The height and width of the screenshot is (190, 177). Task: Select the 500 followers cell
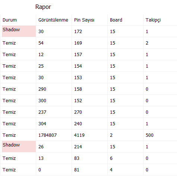[160, 135]
